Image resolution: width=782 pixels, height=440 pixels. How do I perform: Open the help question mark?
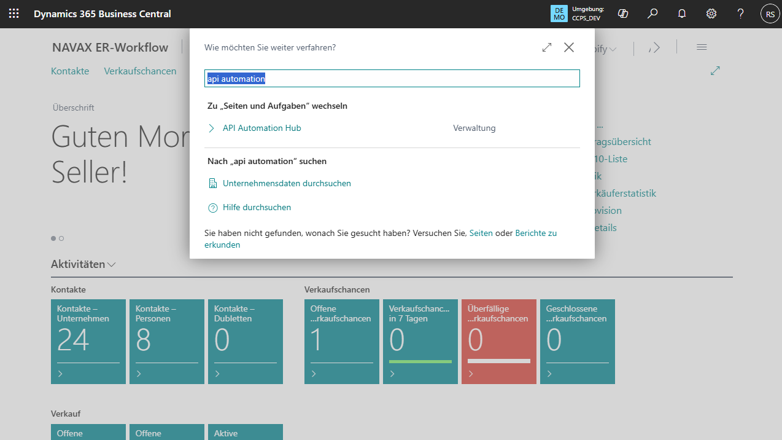(x=741, y=14)
